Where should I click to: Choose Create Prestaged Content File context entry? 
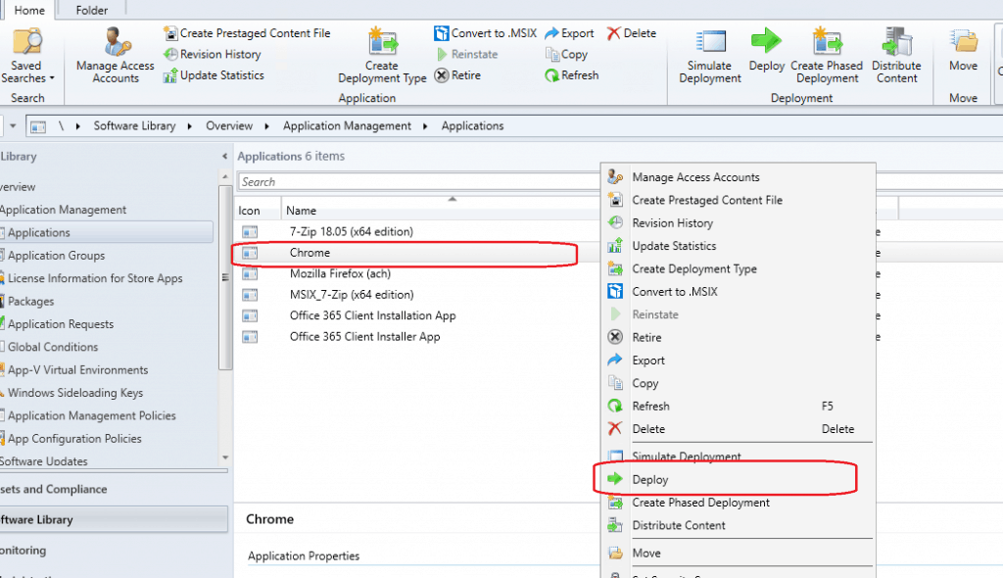point(707,201)
